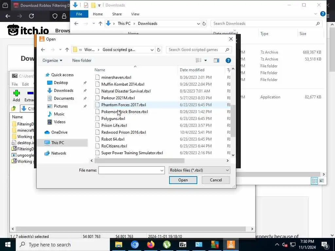Select Robot 64.rbxl file
Image resolution: width=335 pixels, height=251 pixels.
(x=113, y=139)
